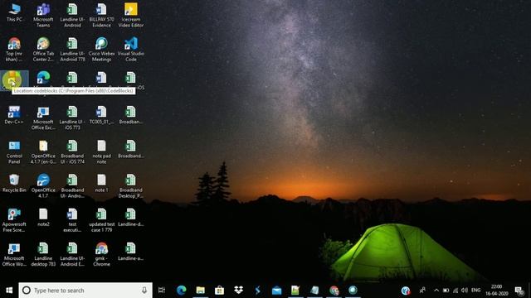Open Cisco Webex Meetings desktop shortcut

tap(101, 50)
